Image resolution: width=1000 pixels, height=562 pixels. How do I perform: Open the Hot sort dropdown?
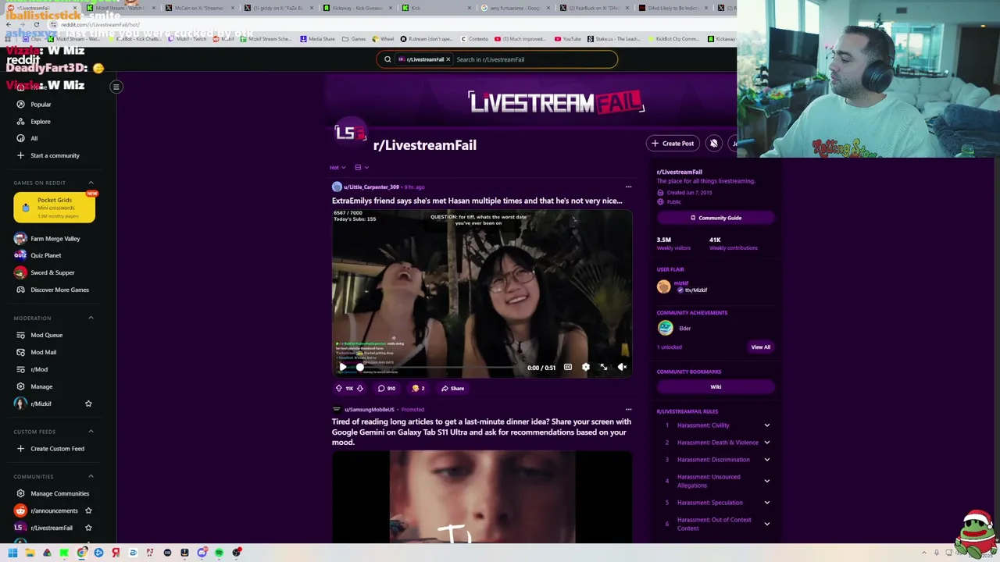337,167
